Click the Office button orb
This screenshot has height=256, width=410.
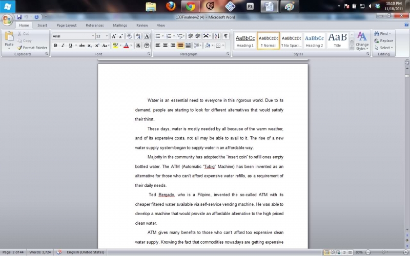click(7, 20)
